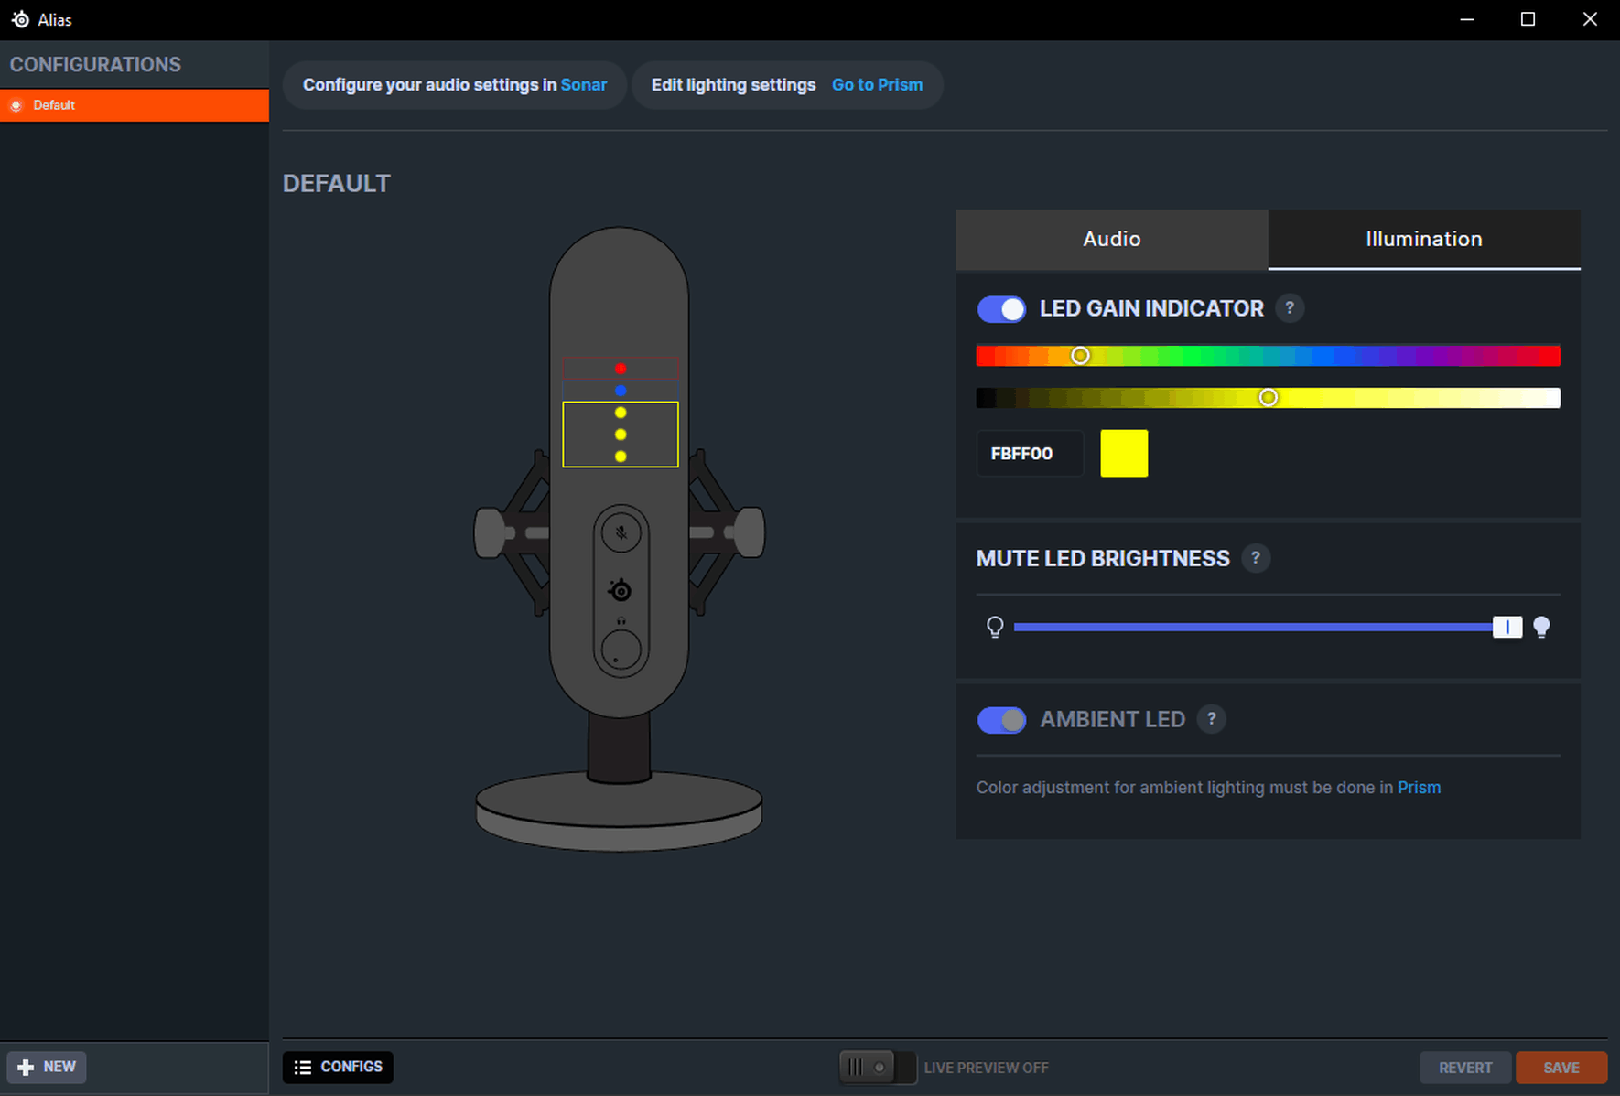Click the headphone knob on microphone image
Viewport: 1620px width, 1096px height.
(x=621, y=650)
